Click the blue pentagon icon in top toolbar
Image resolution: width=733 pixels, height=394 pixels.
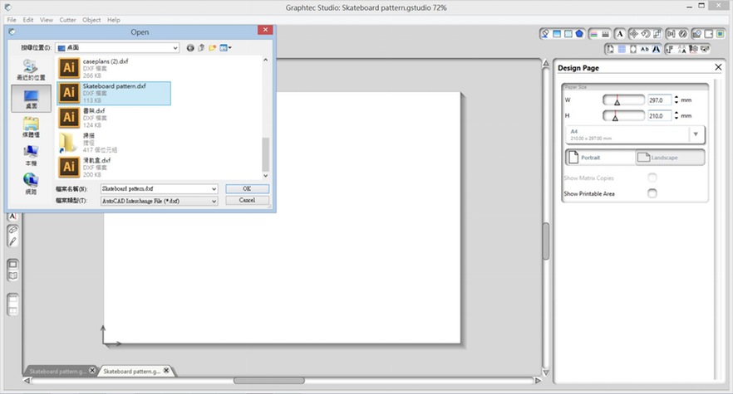[580, 34]
